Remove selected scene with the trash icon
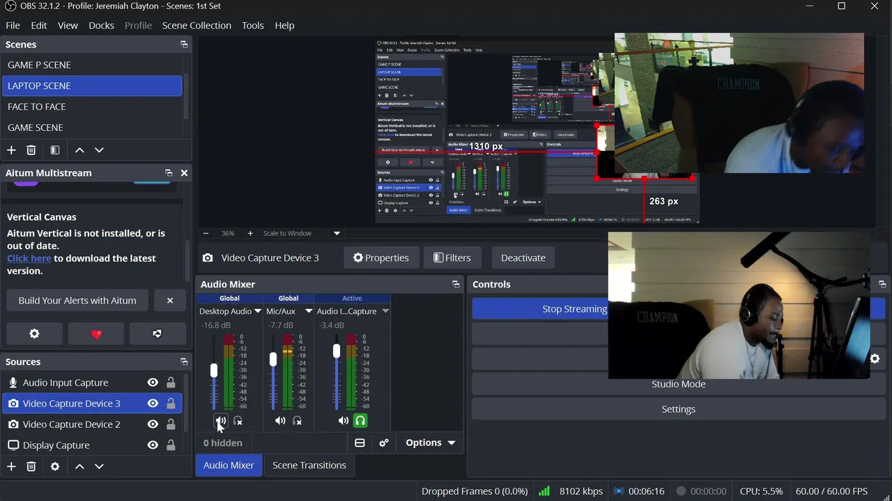This screenshot has height=501, width=892. 31,150
